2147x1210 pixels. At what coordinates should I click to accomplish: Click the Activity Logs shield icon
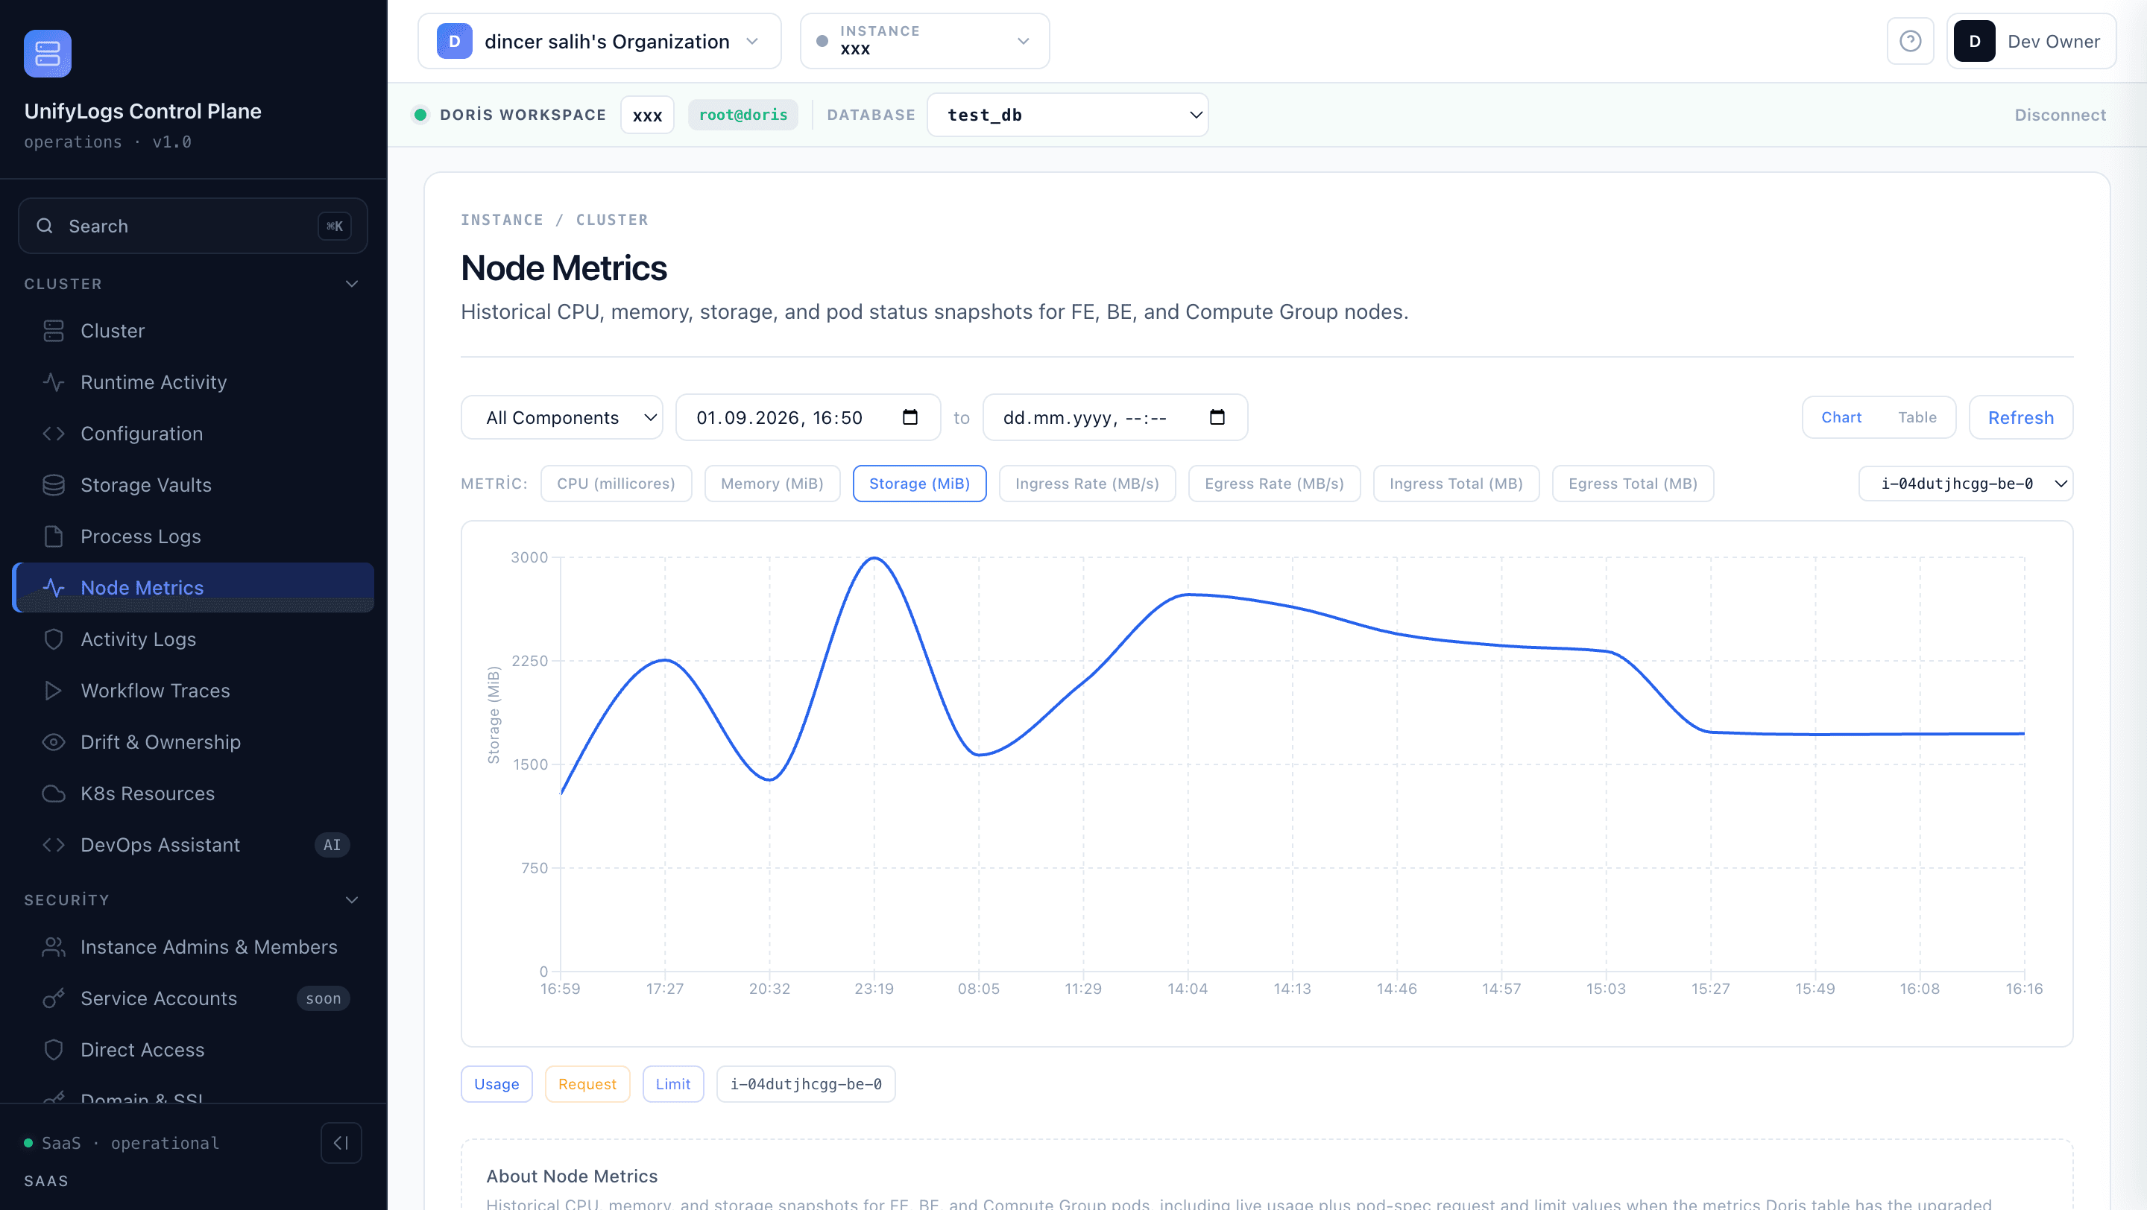(x=54, y=639)
